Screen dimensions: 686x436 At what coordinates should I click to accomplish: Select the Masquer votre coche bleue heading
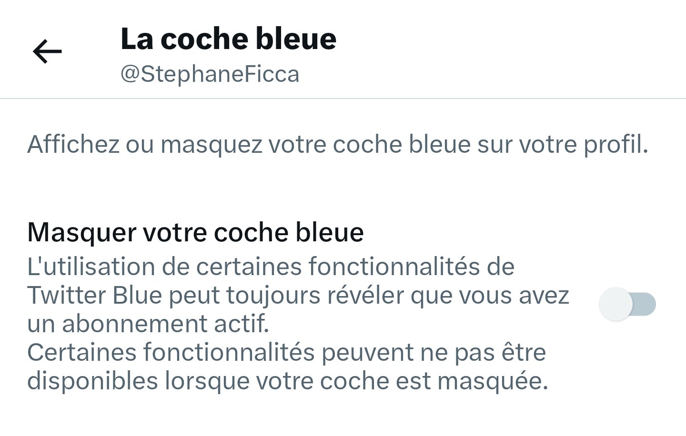pyautogui.click(x=195, y=232)
